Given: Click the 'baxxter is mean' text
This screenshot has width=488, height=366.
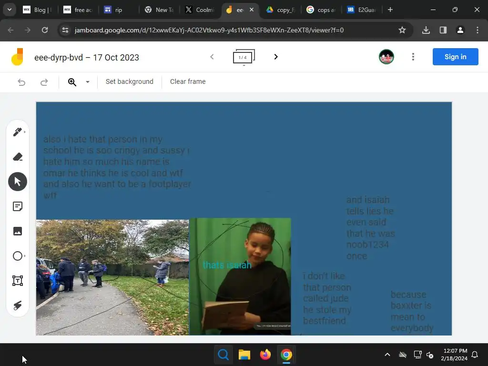Looking at the screenshot, I should coord(412,311).
